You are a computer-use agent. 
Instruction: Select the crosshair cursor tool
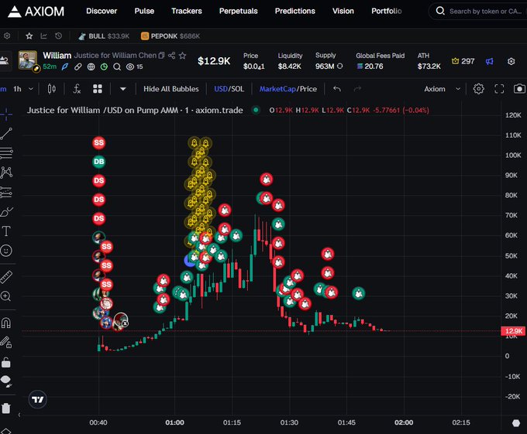pyautogui.click(x=6, y=114)
